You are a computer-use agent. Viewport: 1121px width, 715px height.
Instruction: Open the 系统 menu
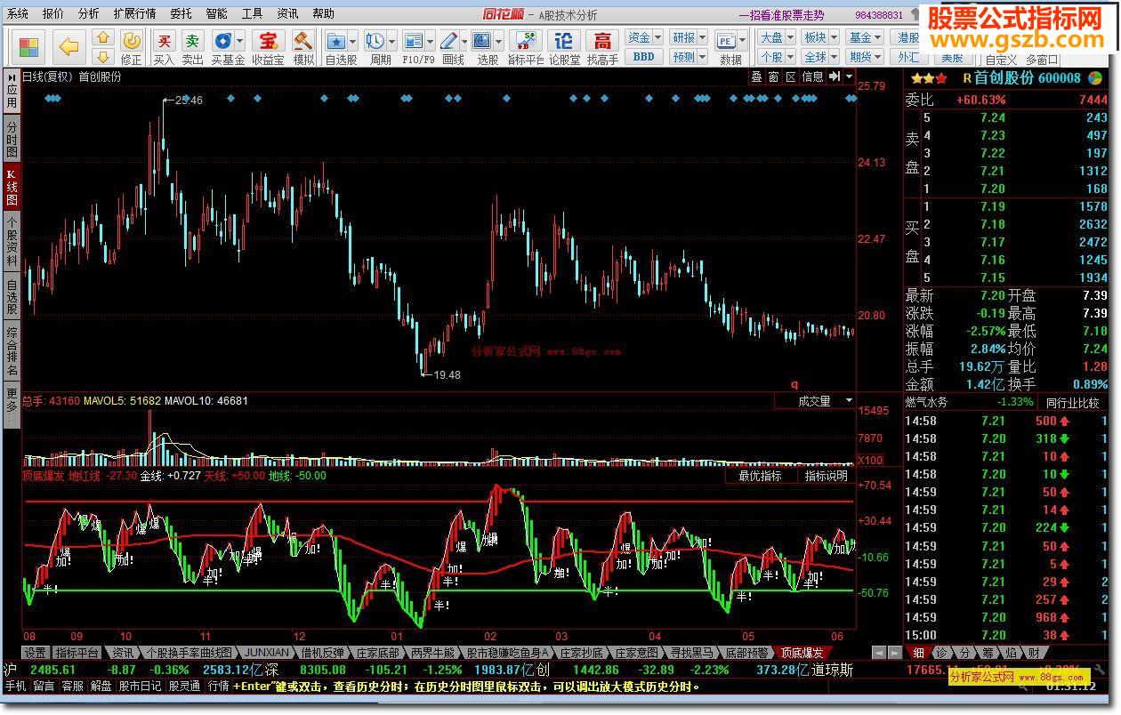(18, 13)
